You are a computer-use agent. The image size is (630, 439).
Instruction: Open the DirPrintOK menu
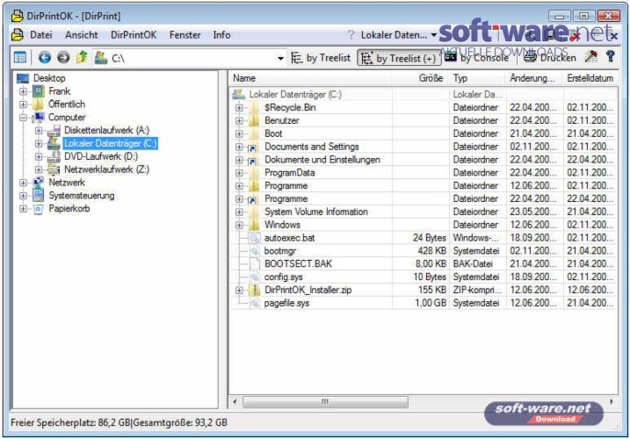(134, 35)
